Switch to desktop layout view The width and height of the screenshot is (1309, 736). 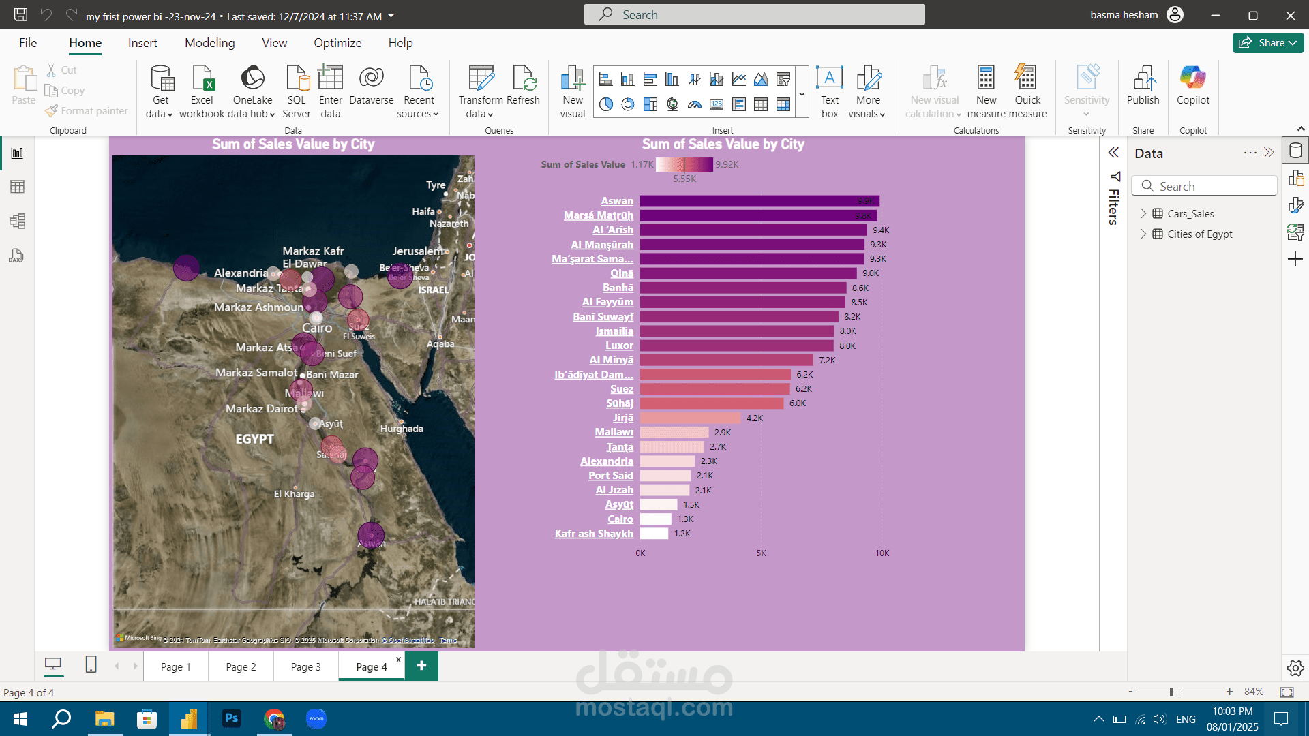point(53,664)
